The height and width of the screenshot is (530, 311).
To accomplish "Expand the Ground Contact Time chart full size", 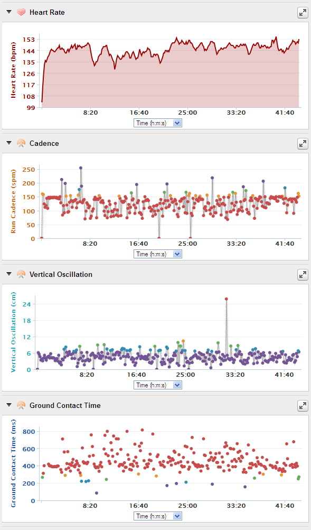I will click(302, 406).
